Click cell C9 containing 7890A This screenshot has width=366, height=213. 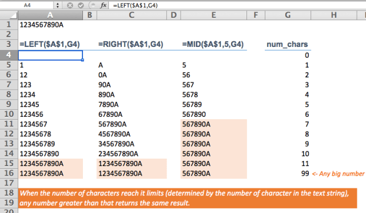tap(132, 104)
